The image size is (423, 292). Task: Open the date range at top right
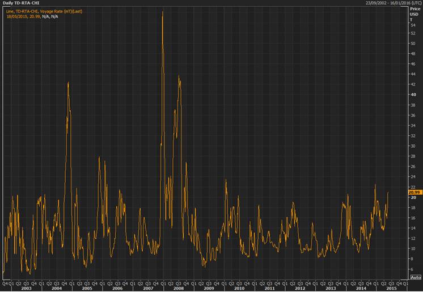(387, 3)
